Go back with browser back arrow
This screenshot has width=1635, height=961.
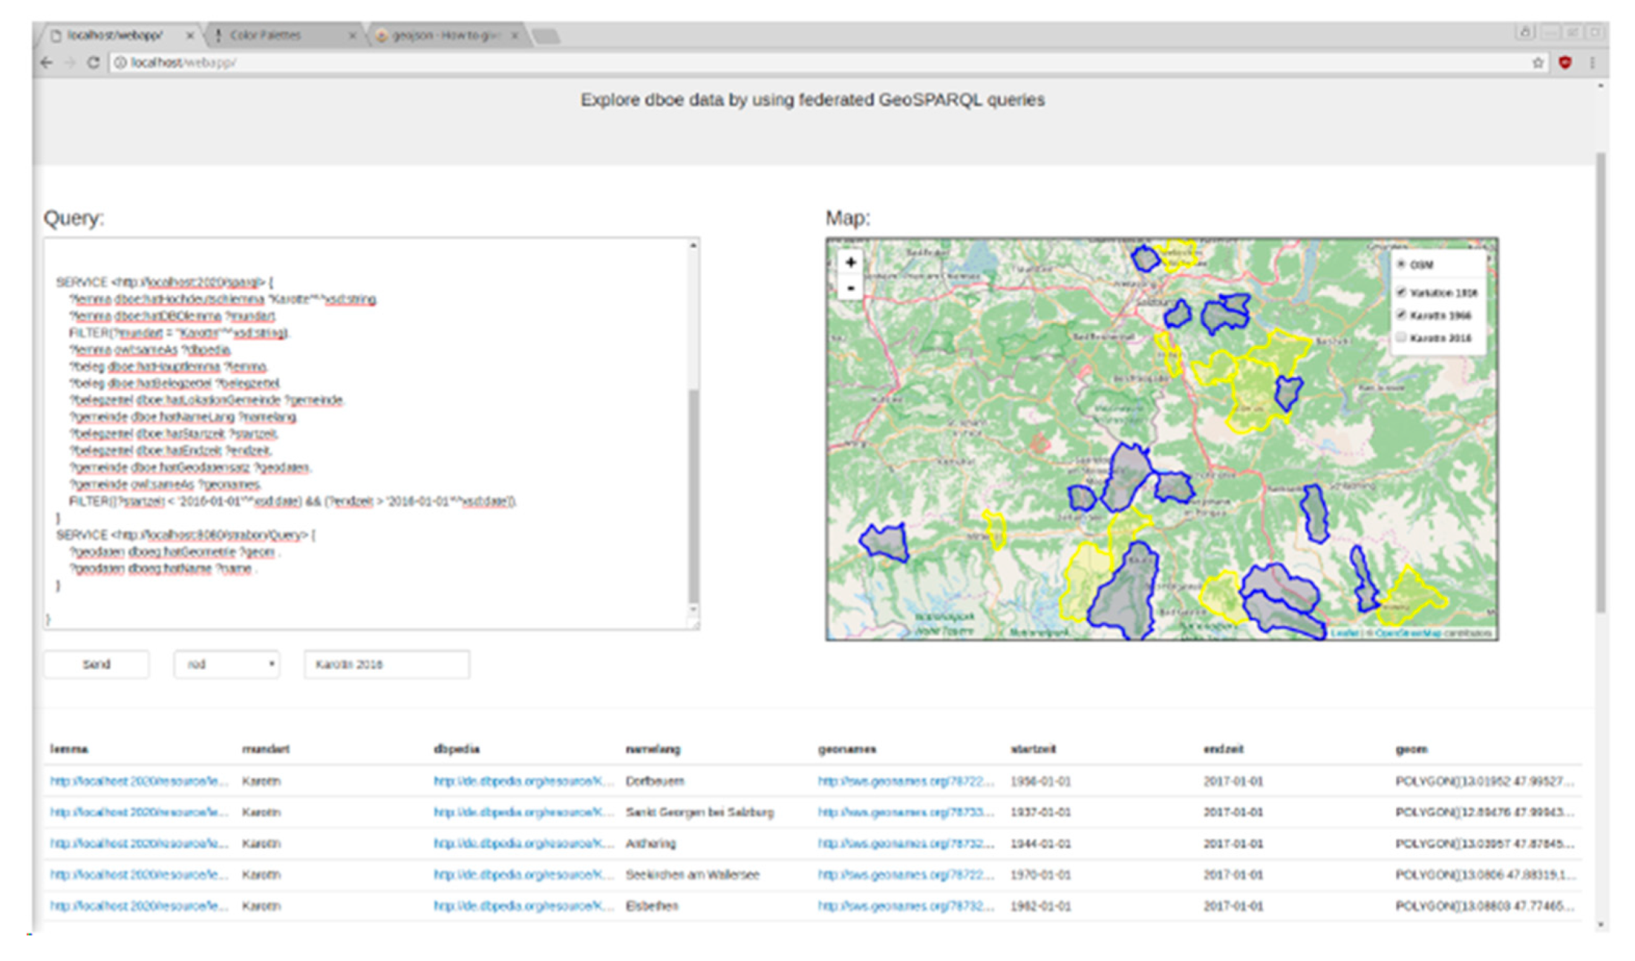(x=47, y=62)
